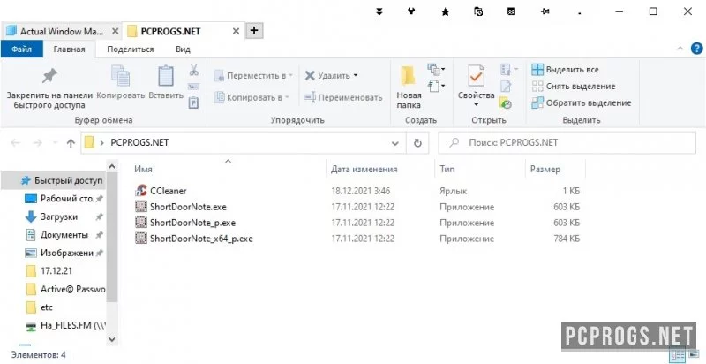Screen dimensions: 706x364
Task: Click the pushpin icon in the title bar
Action: click(x=545, y=12)
